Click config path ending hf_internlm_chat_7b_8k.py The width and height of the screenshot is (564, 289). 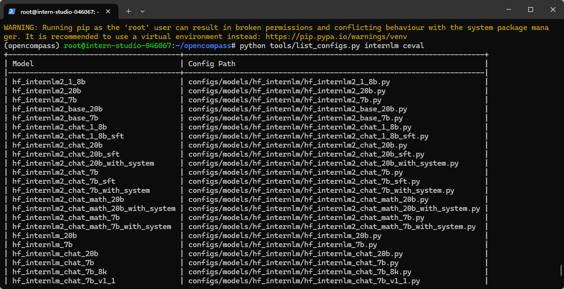(x=300, y=272)
